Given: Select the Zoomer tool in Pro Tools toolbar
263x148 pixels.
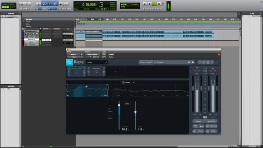Looking at the screenshot, I should click(38, 4).
